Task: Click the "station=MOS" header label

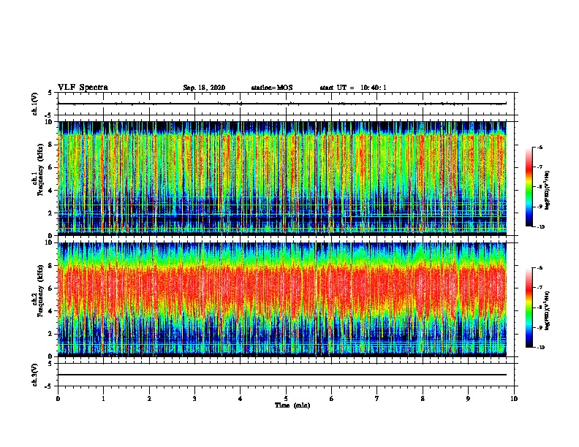Action: (272, 88)
